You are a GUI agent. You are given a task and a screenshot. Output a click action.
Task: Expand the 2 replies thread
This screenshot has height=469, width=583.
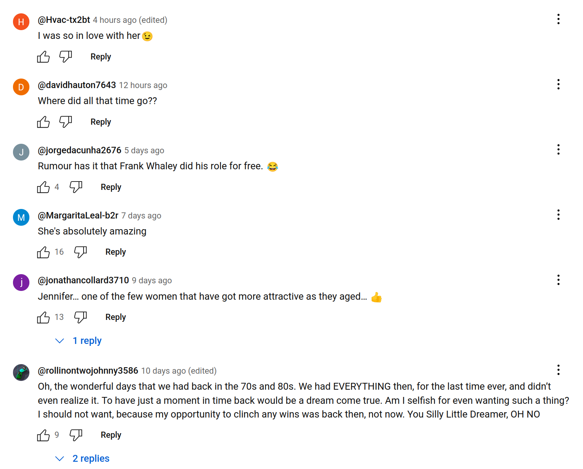point(90,458)
